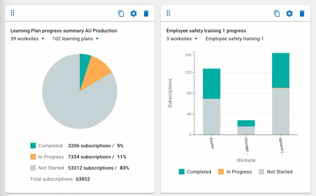Viewport: 316px width, 196px height.
Task: Toggle Not Started series in bar chart legend
Action: pos(276,172)
